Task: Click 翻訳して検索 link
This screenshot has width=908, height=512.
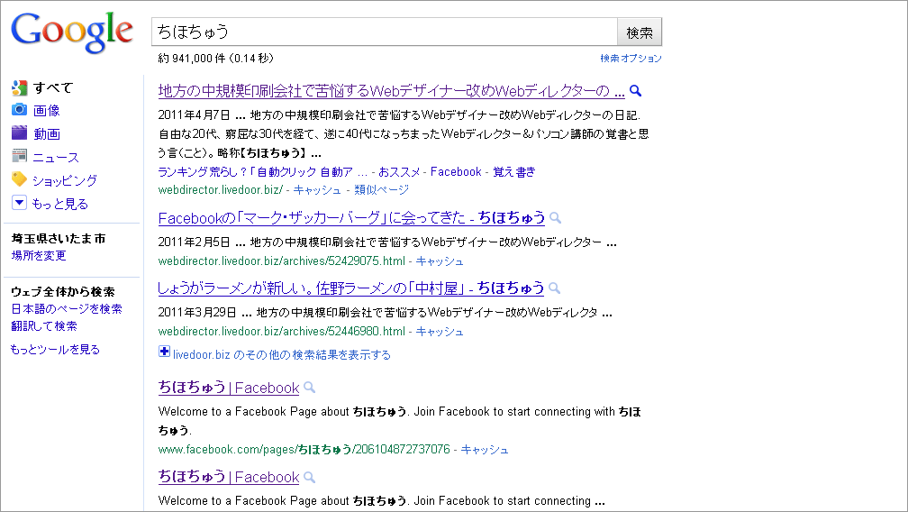Action: [44, 326]
